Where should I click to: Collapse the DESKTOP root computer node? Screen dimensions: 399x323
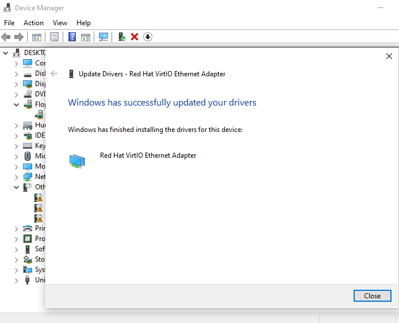6,53
